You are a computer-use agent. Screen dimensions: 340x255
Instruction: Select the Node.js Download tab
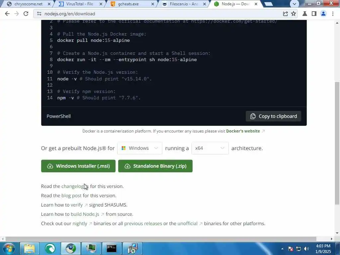coord(235,4)
